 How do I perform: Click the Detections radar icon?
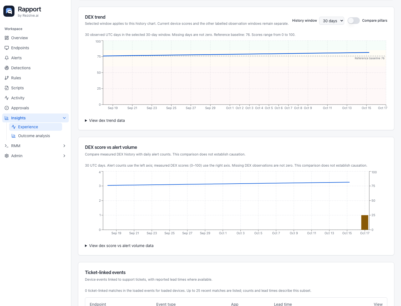pos(7,68)
